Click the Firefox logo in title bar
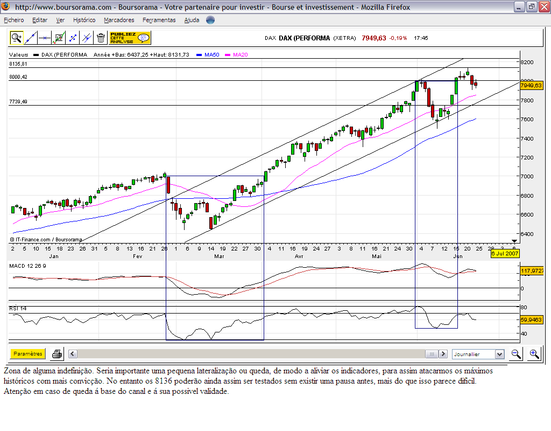The image size is (551, 431). [5, 6]
